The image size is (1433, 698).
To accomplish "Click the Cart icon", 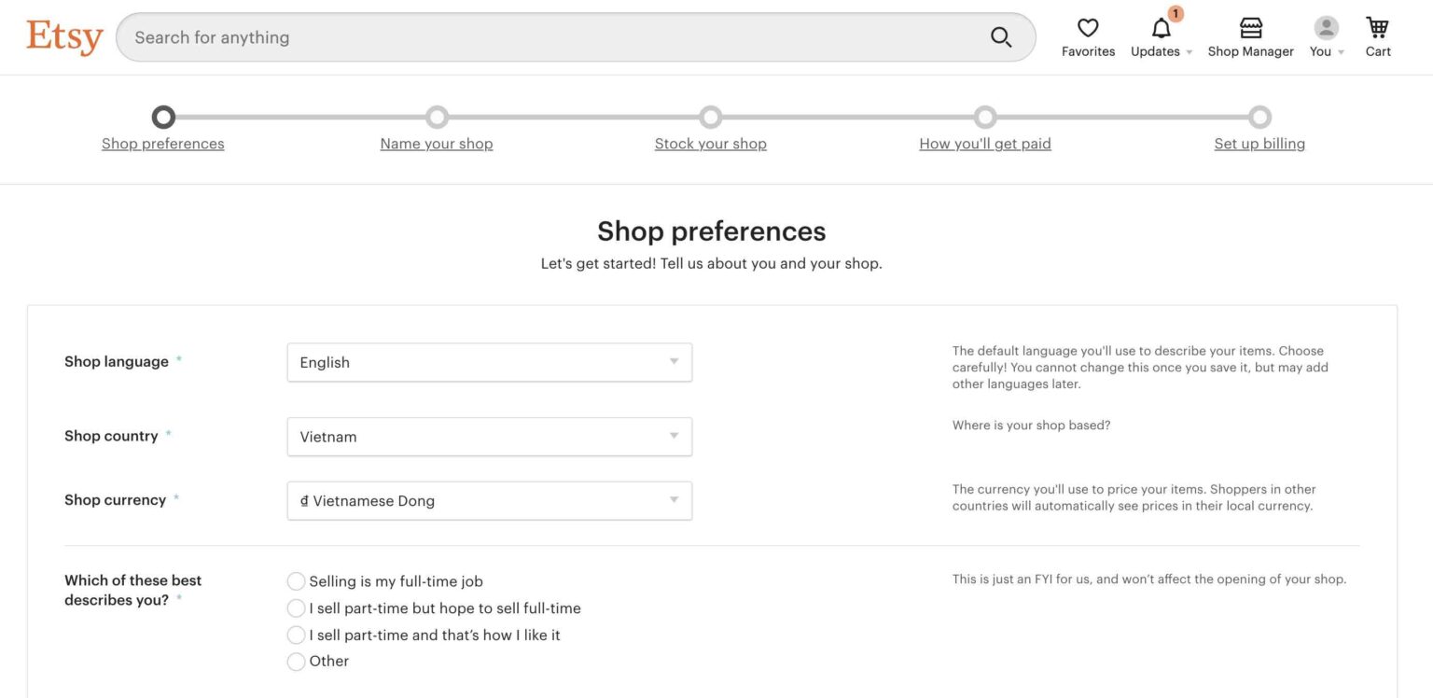I will 1377,28.
